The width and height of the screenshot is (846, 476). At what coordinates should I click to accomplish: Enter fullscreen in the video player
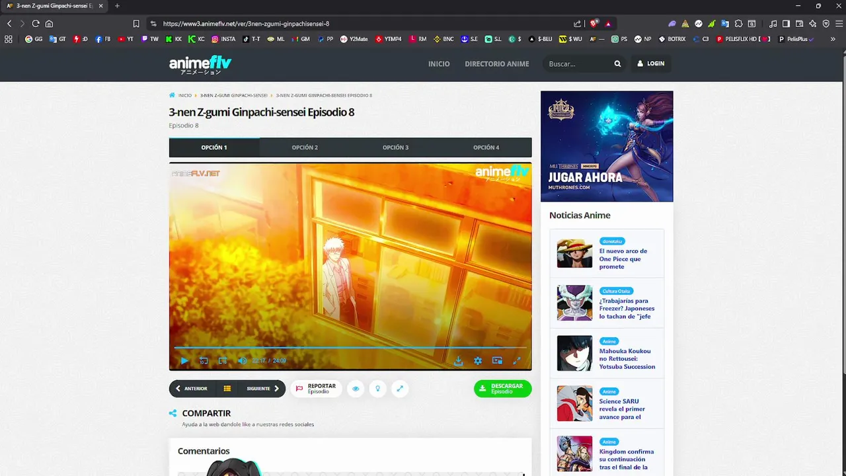(517, 361)
